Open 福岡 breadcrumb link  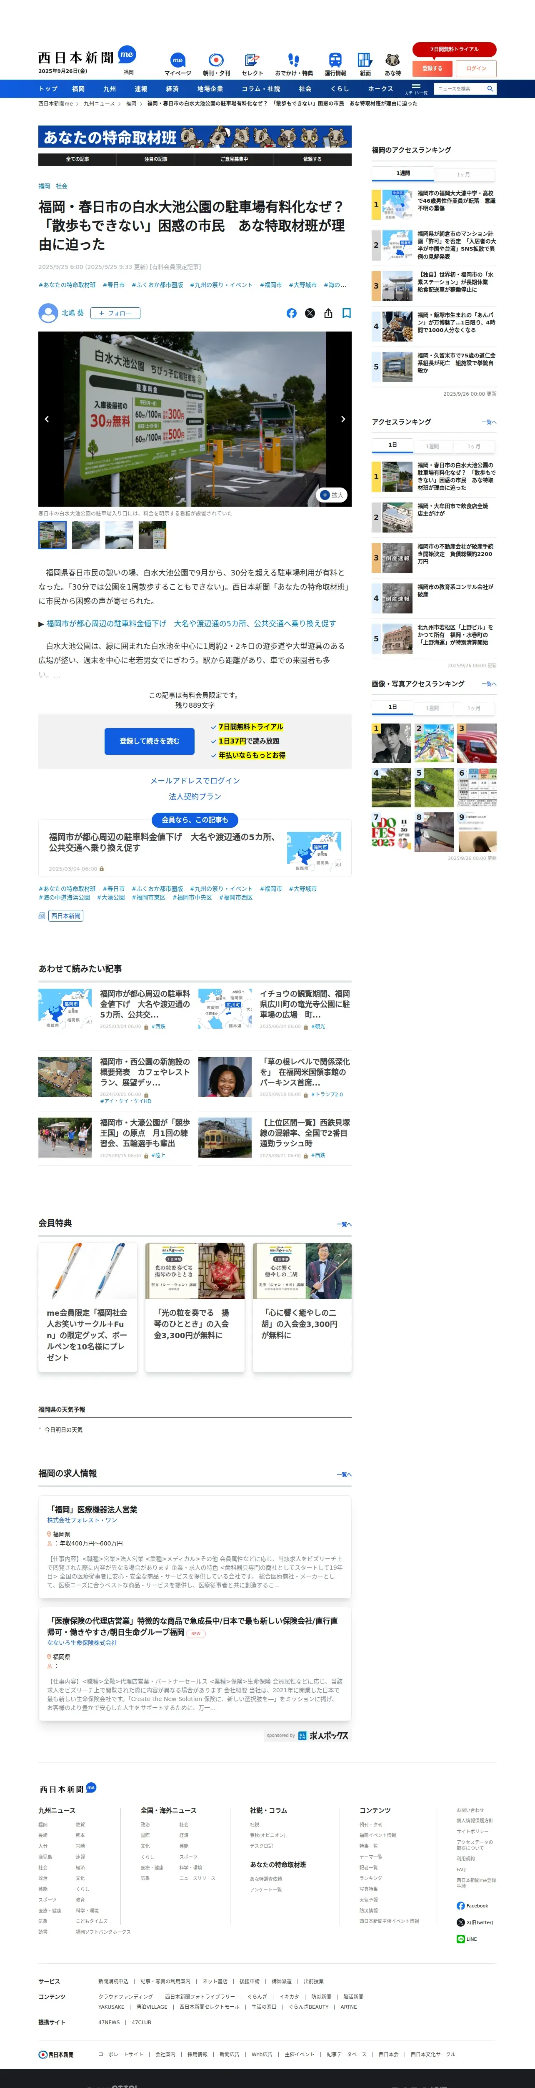point(131,104)
